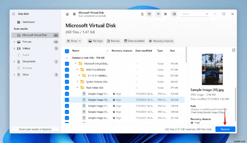Click the Recover button
Image resolution: width=247 pixels, height=143 pixels.
225,129
